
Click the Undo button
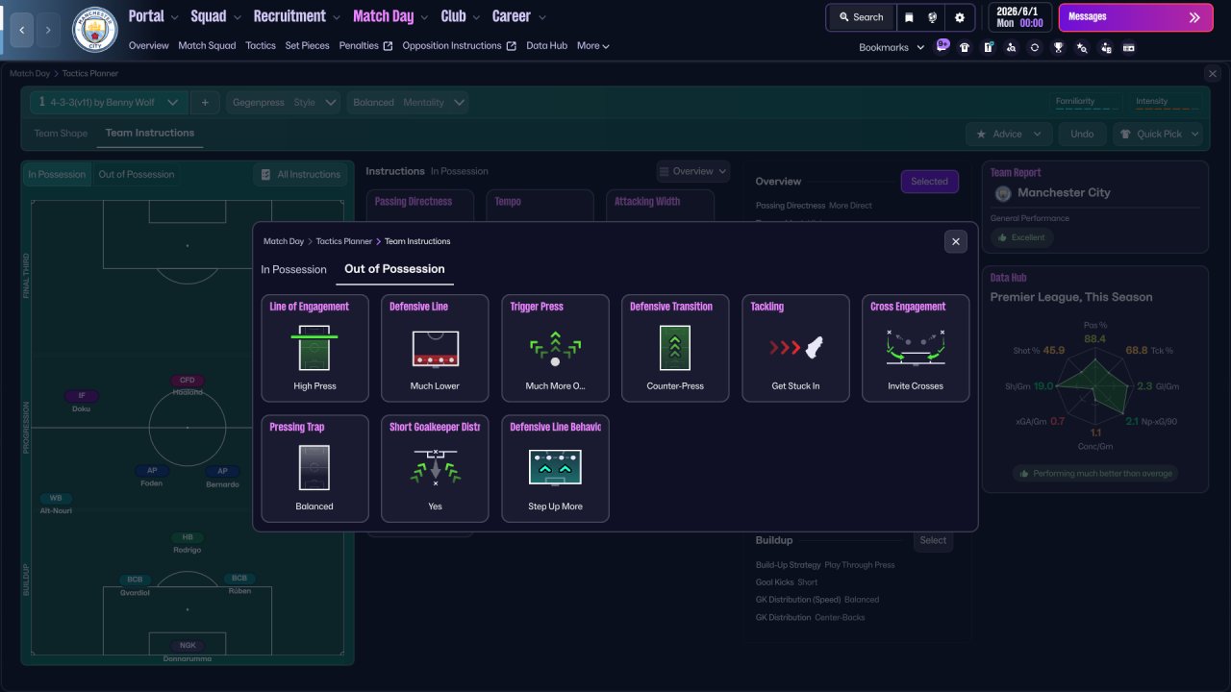1082,134
